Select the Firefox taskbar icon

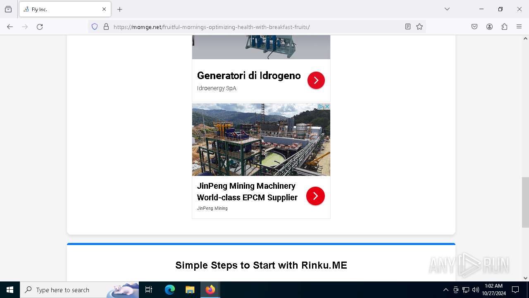210,290
